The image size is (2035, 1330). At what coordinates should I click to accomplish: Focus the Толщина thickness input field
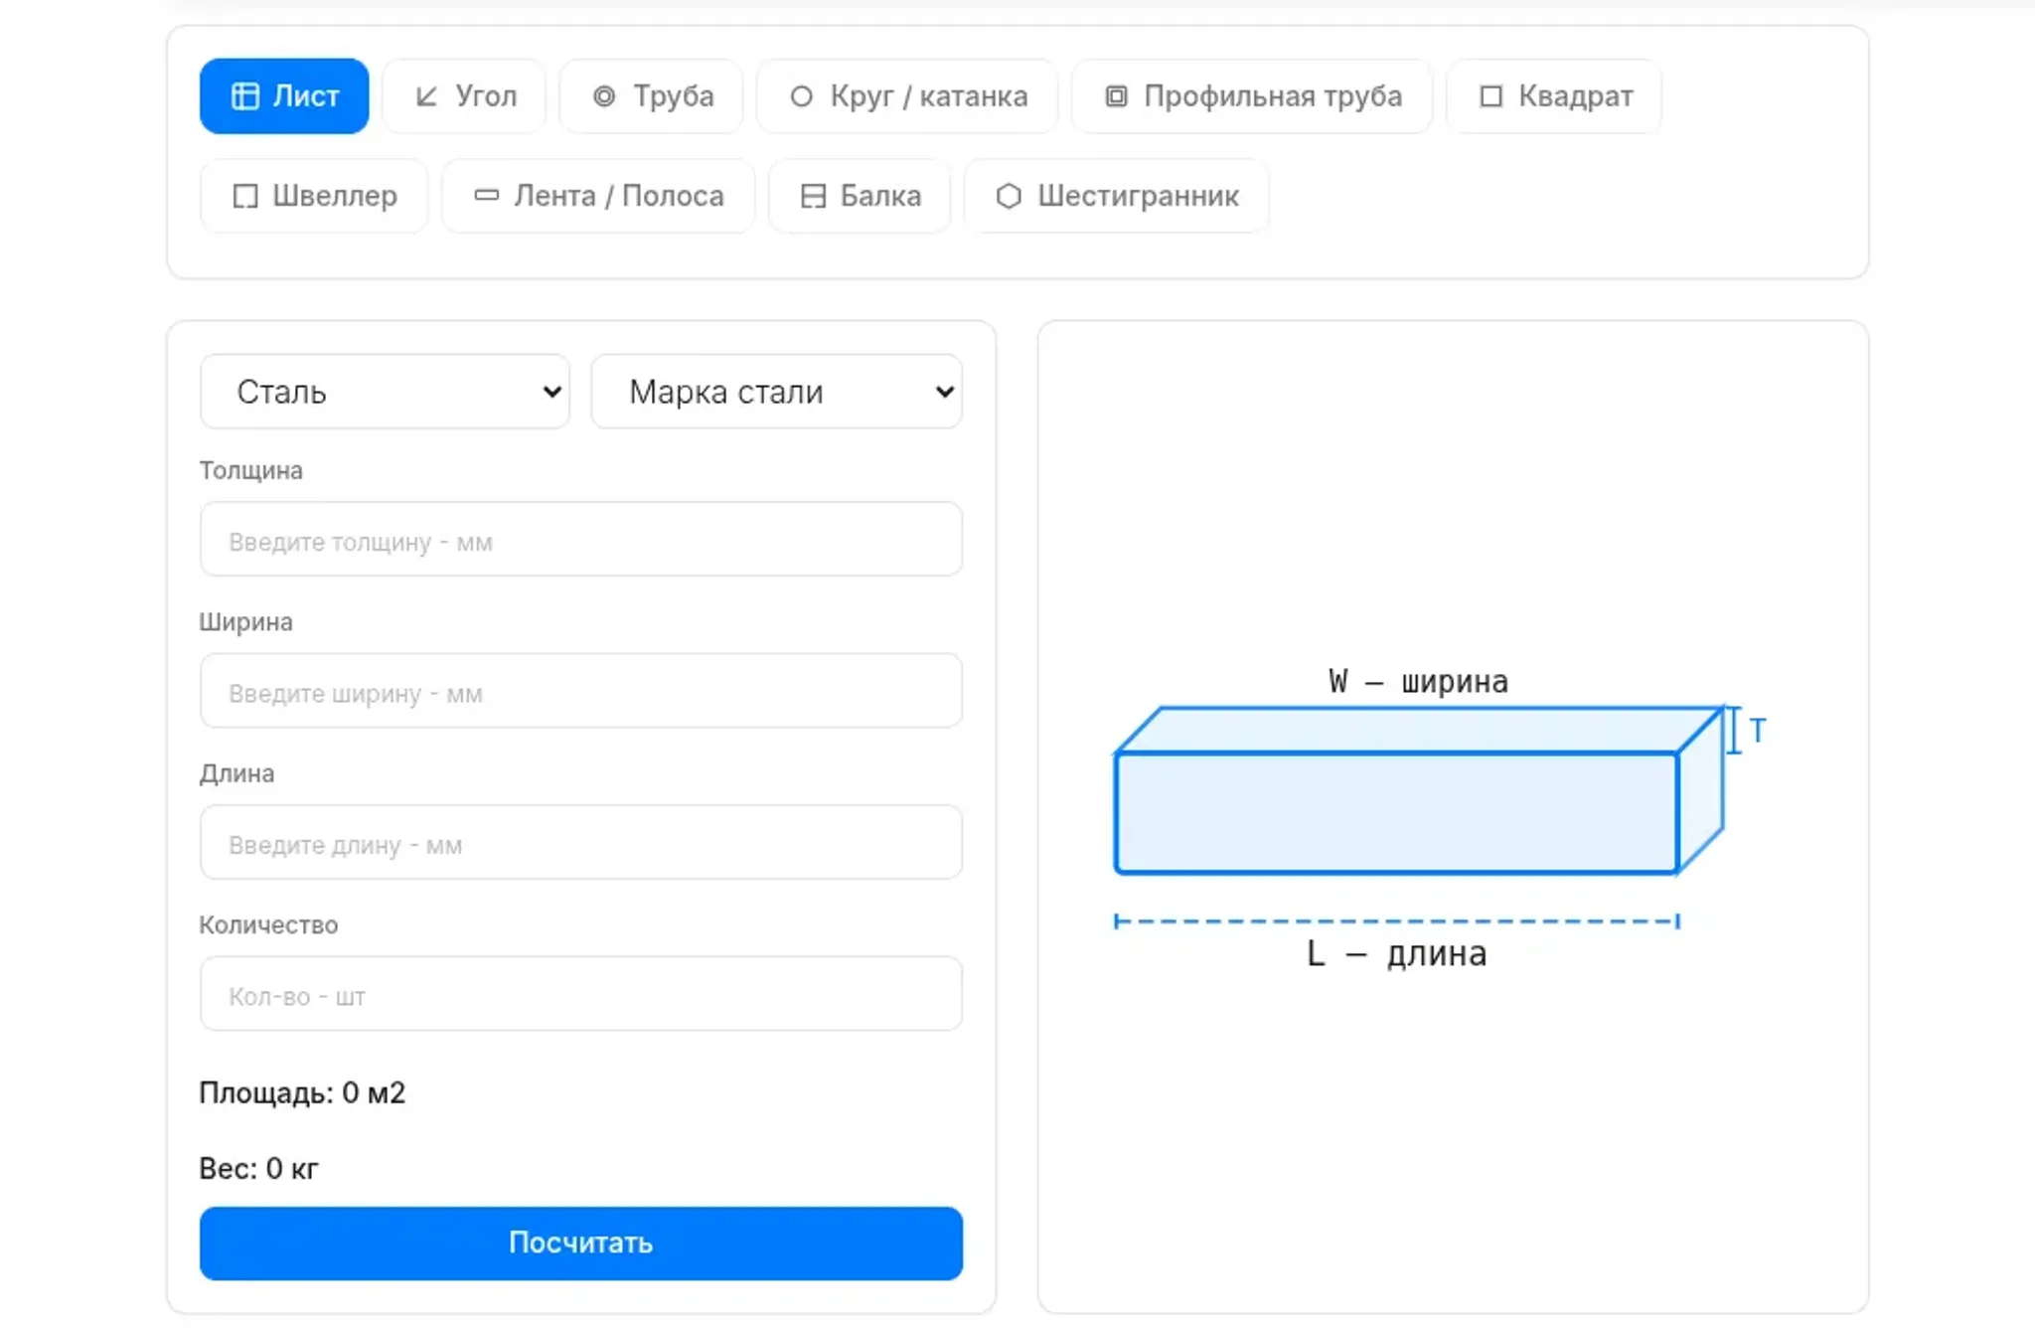tap(580, 540)
